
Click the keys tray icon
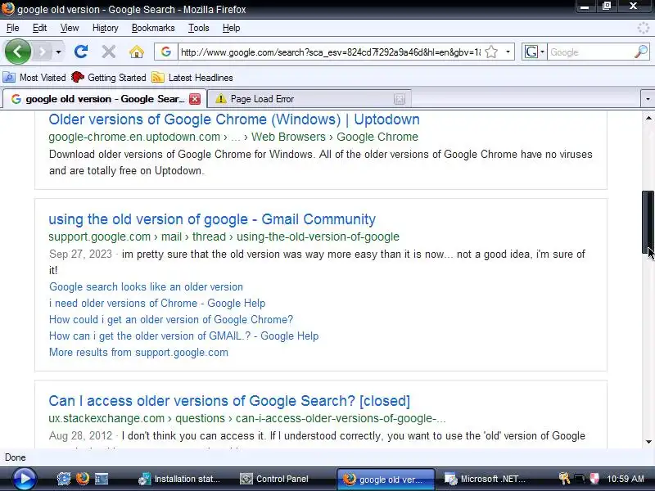(x=564, y=479)
